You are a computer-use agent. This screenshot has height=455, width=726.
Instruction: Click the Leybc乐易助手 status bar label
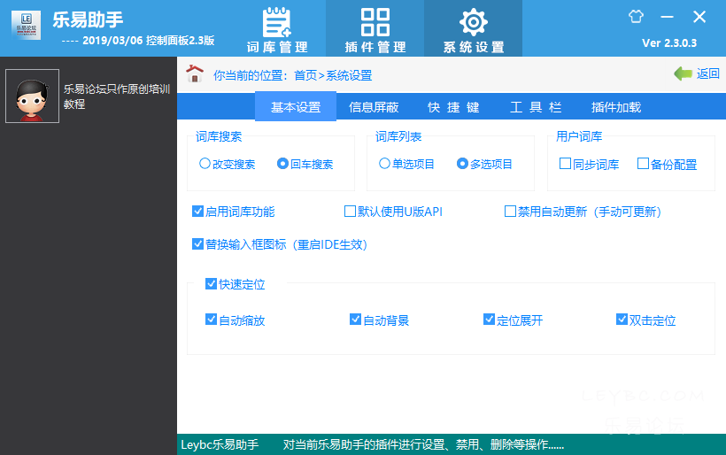click(220, 444)
